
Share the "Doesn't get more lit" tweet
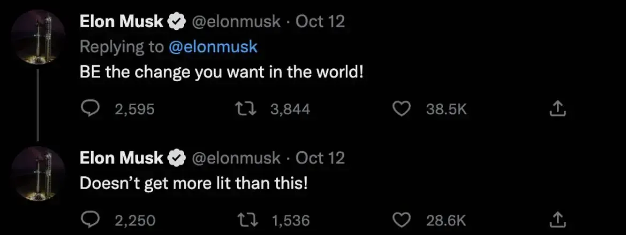coord(557,220)
